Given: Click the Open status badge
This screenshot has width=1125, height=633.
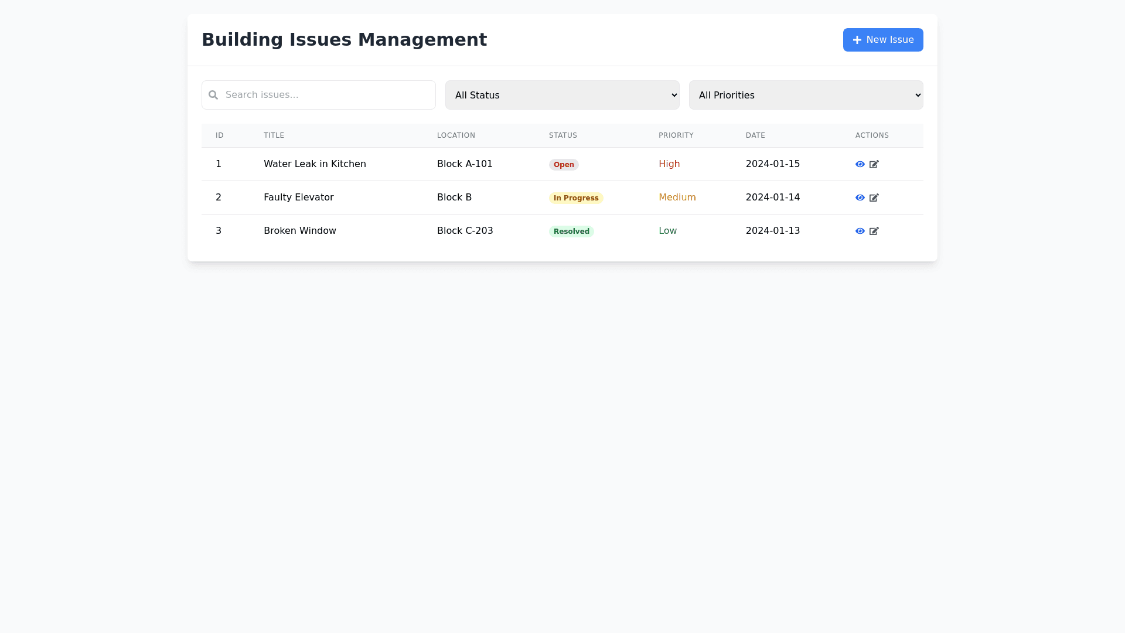Looking at the screenshot, I should point(564,165).
